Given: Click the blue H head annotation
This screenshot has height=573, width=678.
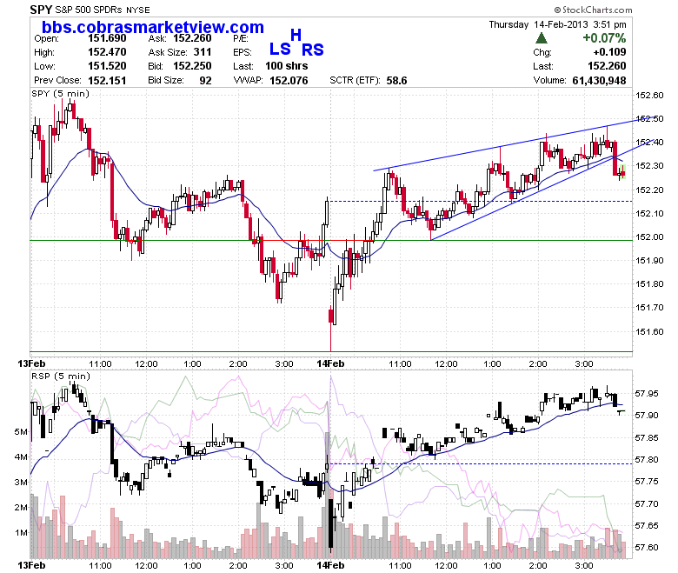Looking at the screenshot, I should point(296,35).
